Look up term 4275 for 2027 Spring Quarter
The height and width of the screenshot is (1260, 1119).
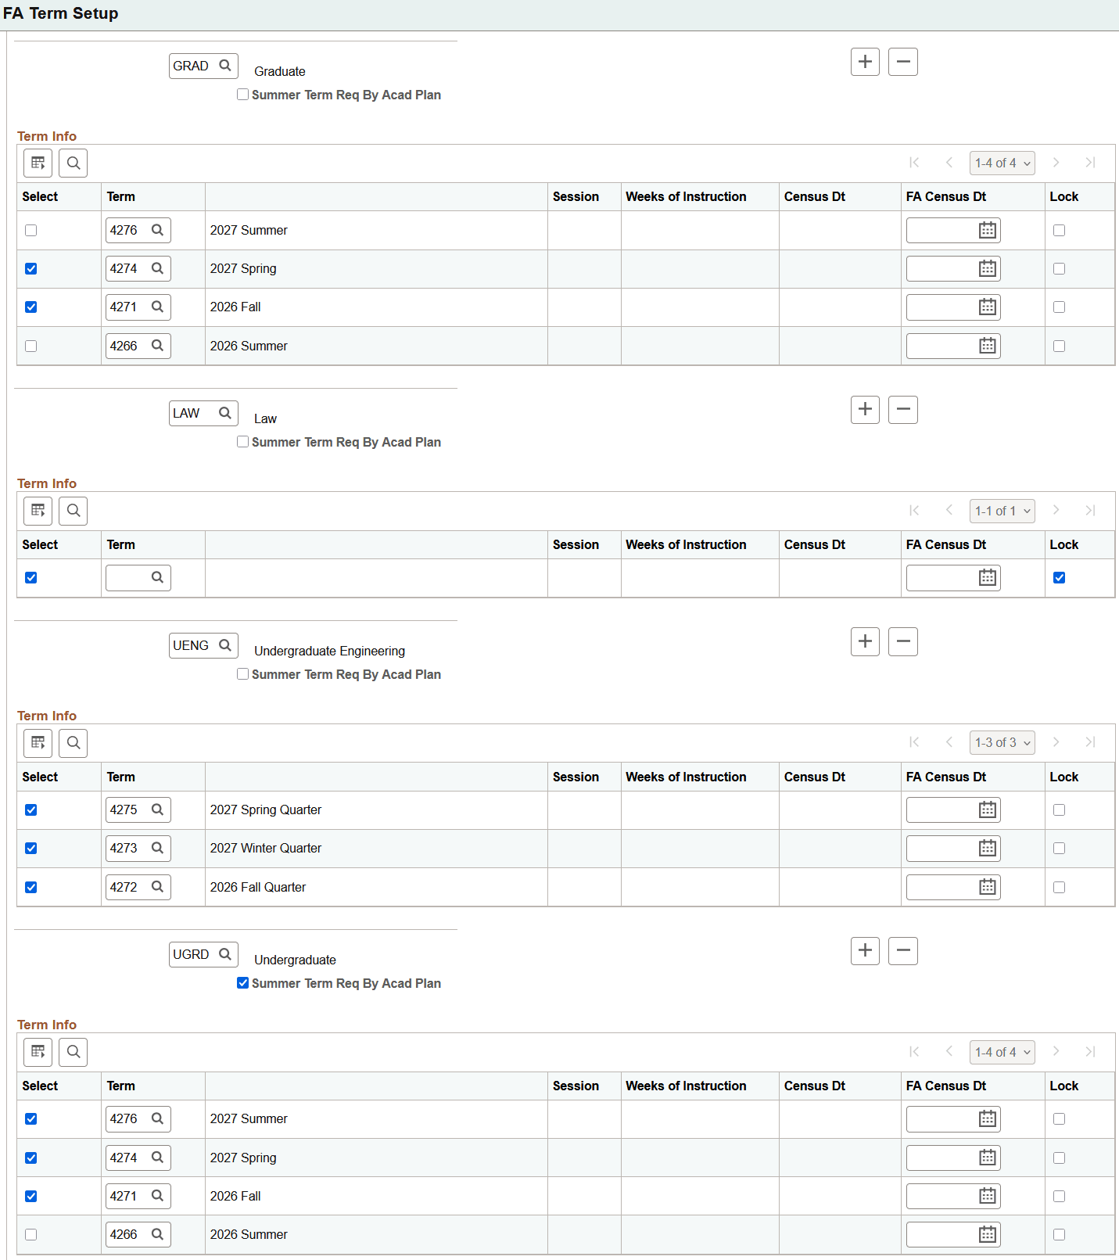tap(157, 809)
